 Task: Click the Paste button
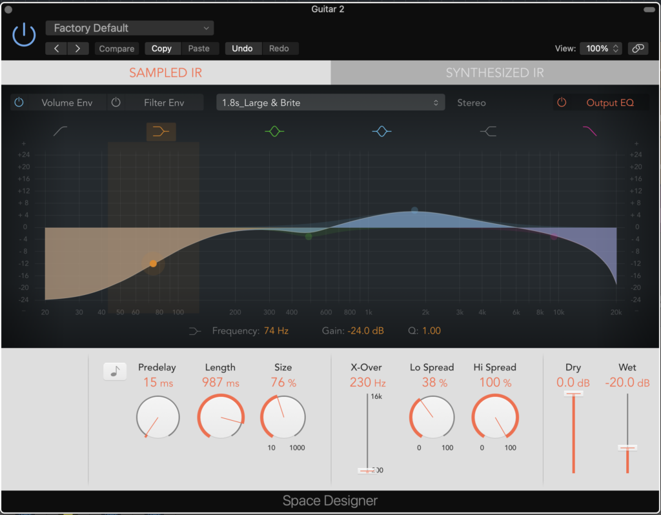tap(199, 48)
